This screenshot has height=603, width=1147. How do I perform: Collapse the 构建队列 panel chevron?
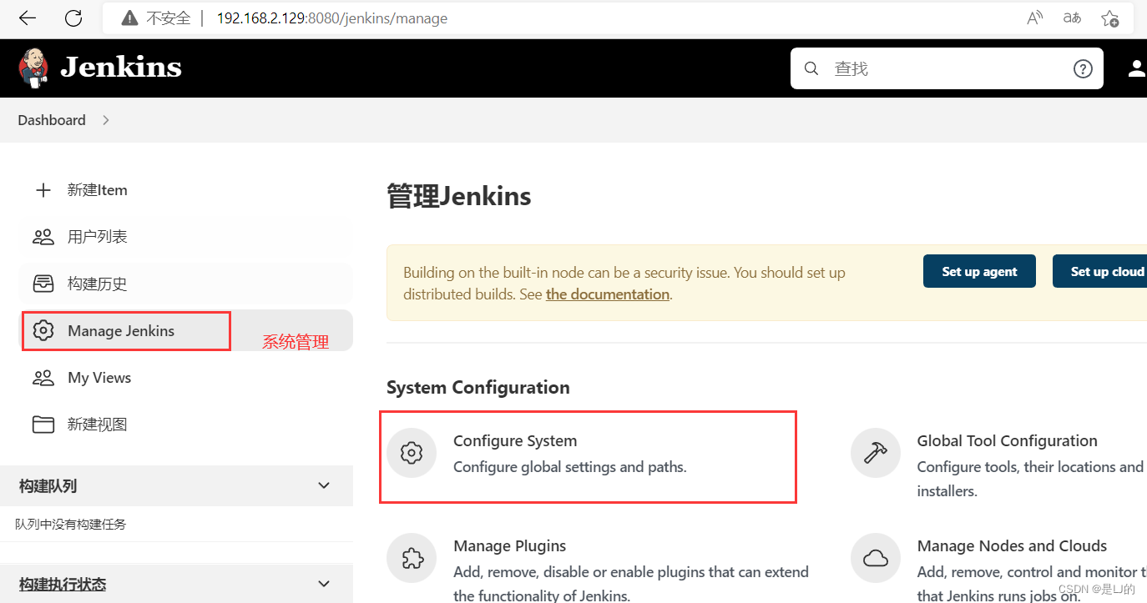[324, 485]
